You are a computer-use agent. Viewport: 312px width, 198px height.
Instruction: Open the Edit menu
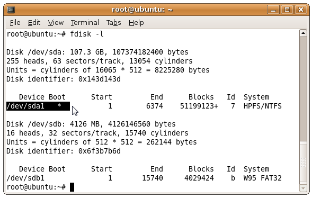tap(34, 23)
